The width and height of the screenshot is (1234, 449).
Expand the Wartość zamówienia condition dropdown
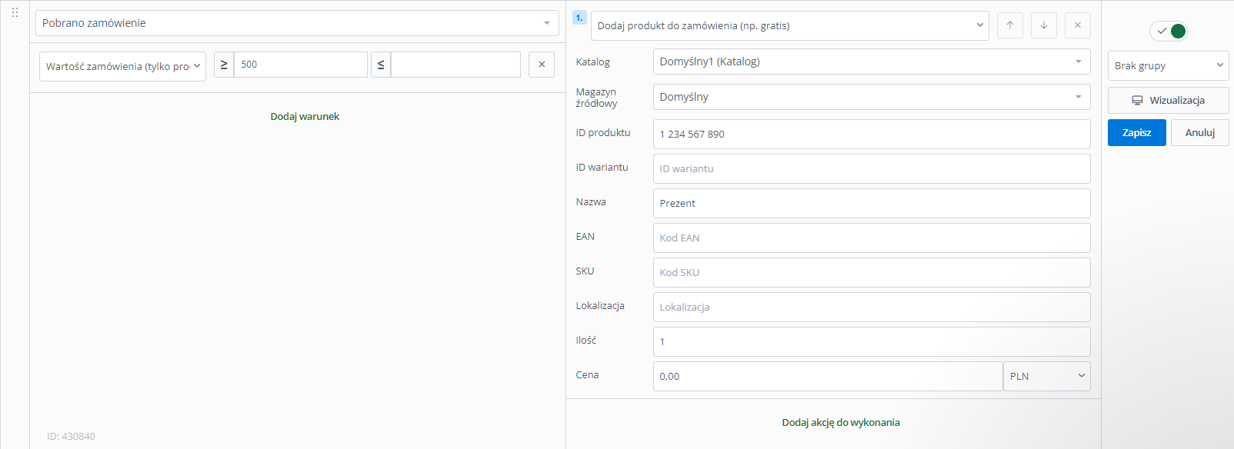pos(122,66)
